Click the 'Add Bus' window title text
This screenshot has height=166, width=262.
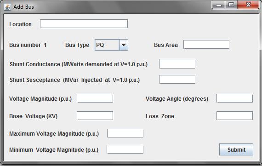23,7
